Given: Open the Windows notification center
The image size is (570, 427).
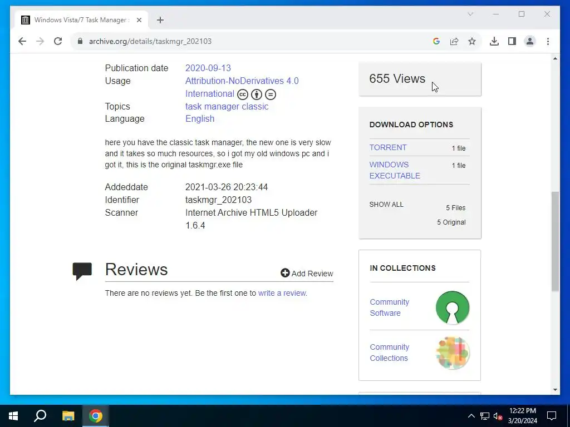Looking at the screenshot, I should click(552, 416).
